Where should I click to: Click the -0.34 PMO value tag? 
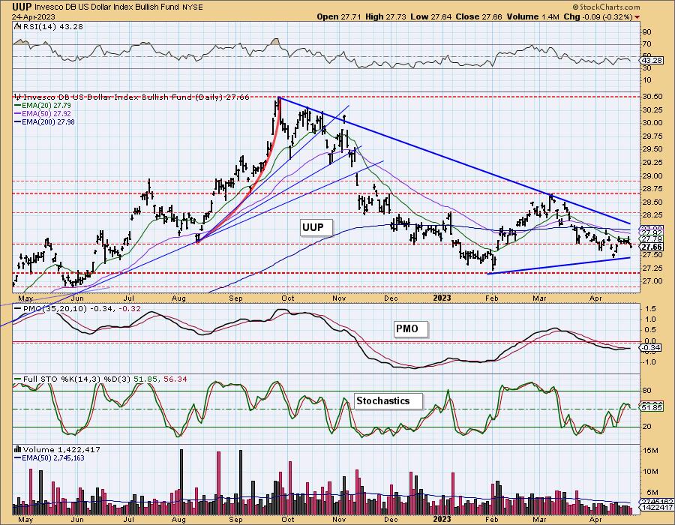tap(651, 348)
